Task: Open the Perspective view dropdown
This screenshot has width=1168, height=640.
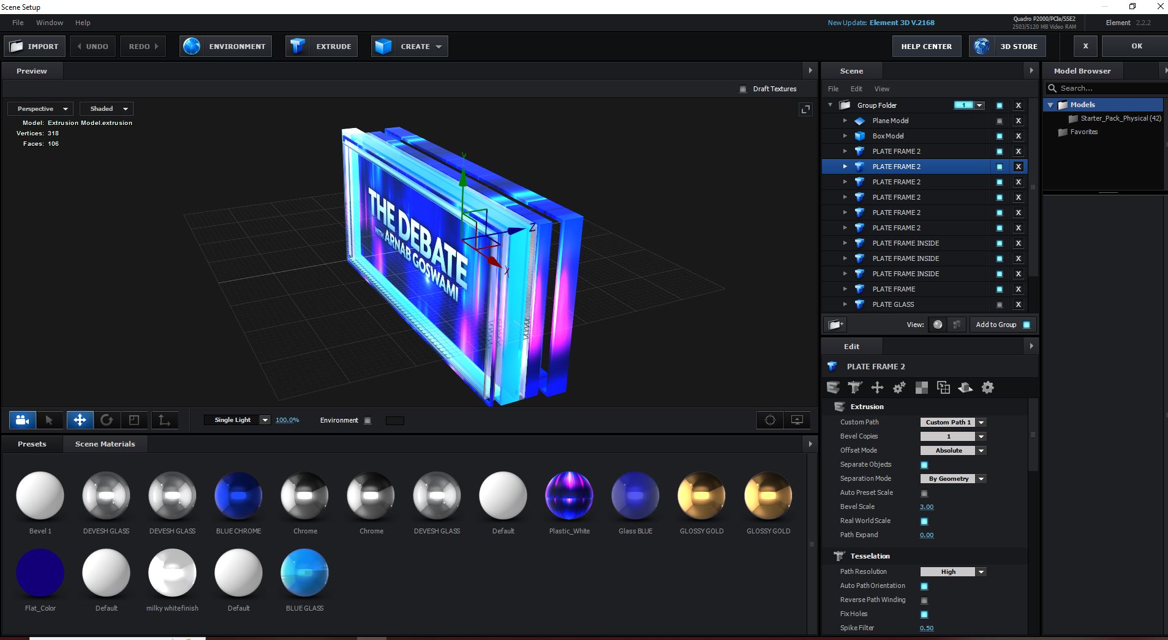Action: point(40,109)
